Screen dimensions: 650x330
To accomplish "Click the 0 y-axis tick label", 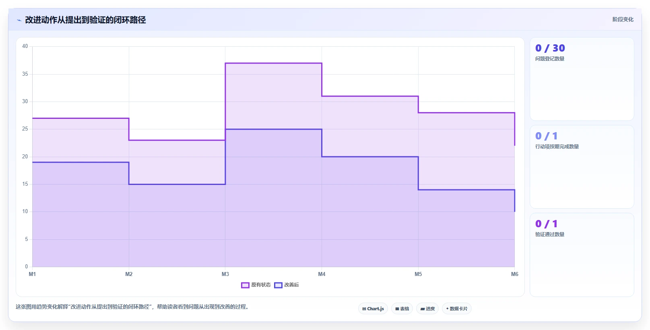I will tap(27, 267).
